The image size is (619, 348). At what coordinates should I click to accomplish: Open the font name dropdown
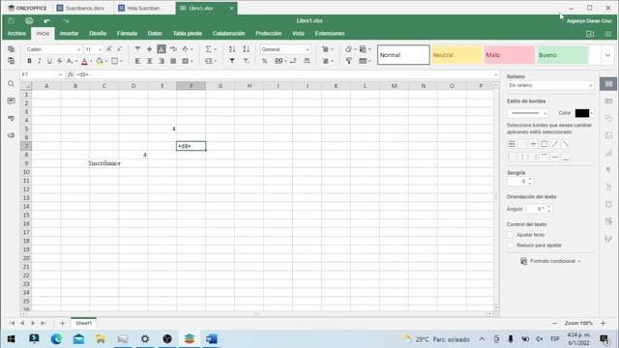78,49
